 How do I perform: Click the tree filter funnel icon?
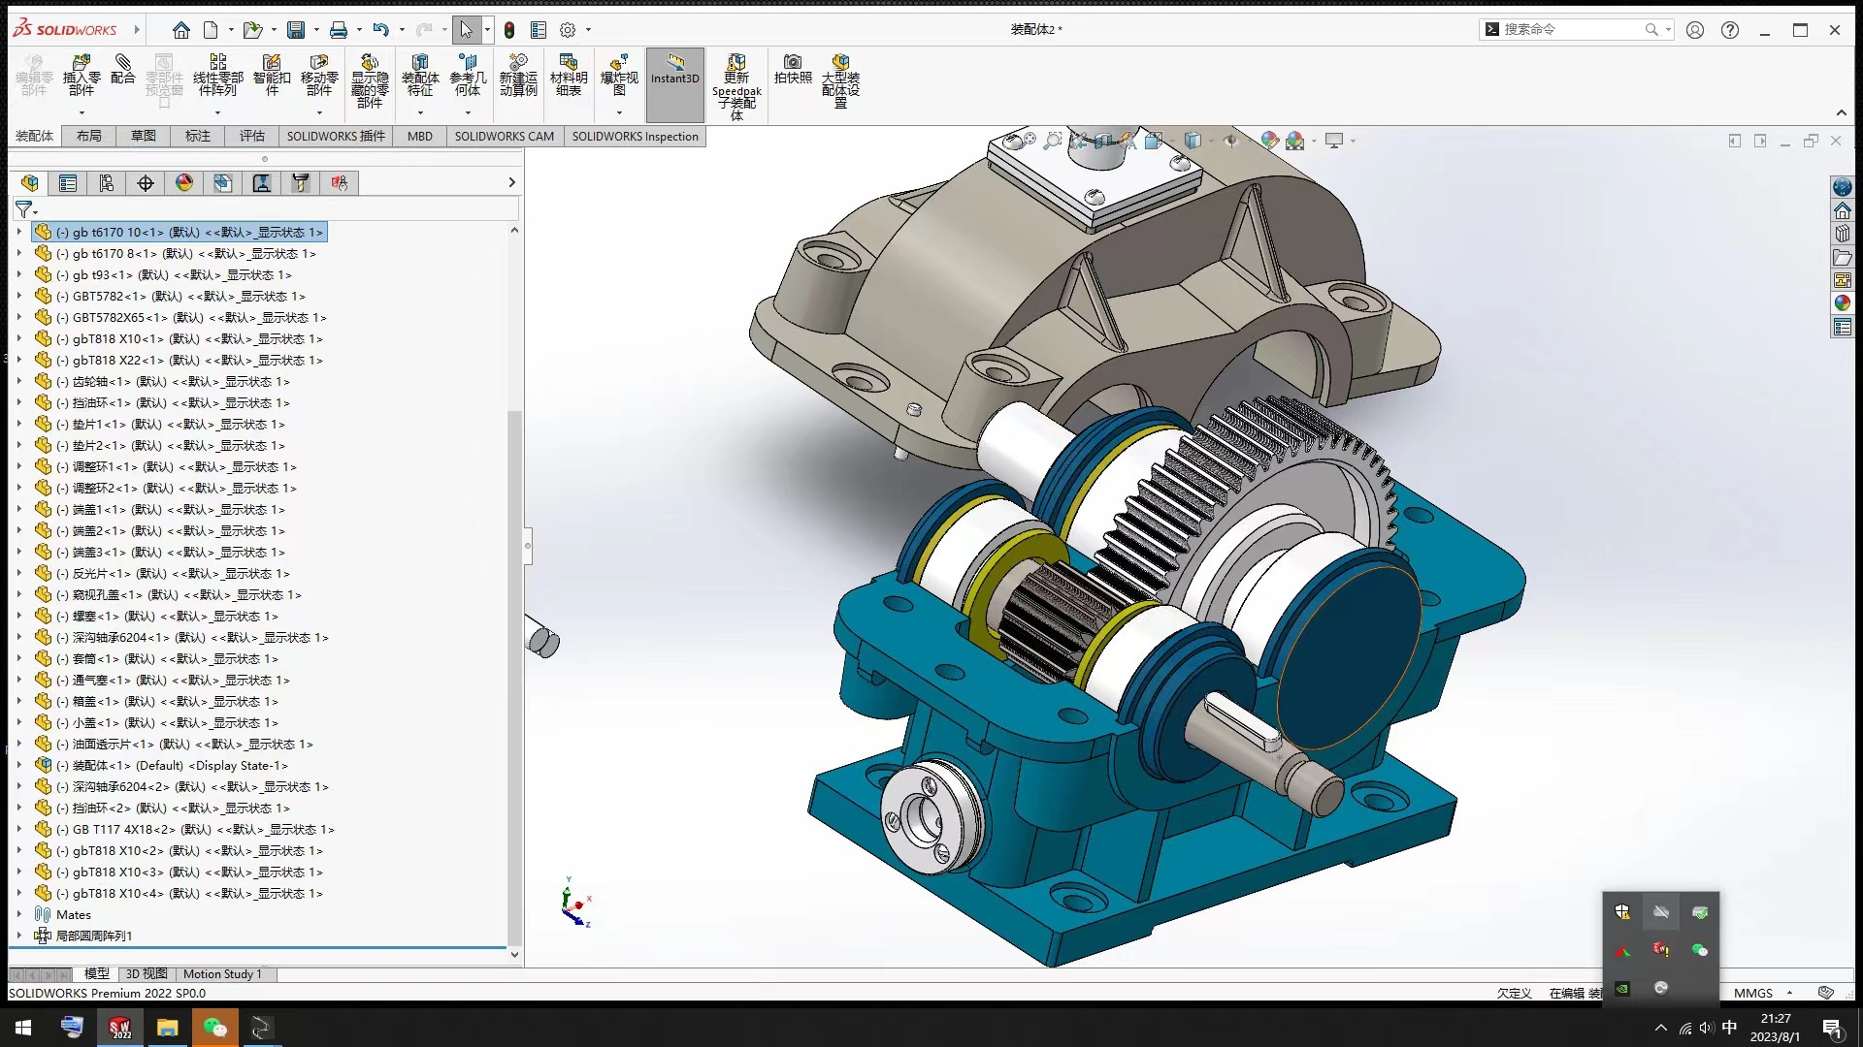[x=24, y=208]
